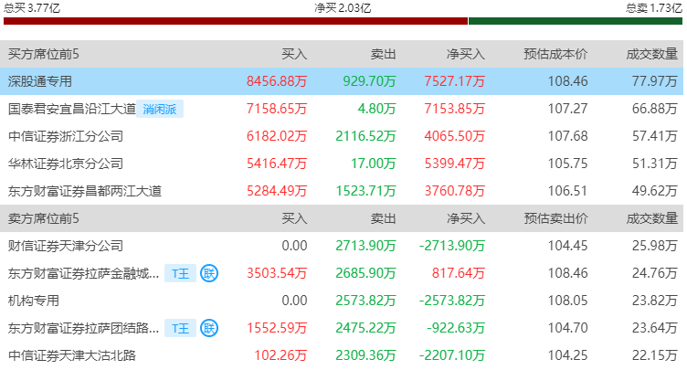Image resolution: width=687 pixels, height=370 pixels.
Task: Click the 4065.50万 net buy value
Action: point(454,136)
